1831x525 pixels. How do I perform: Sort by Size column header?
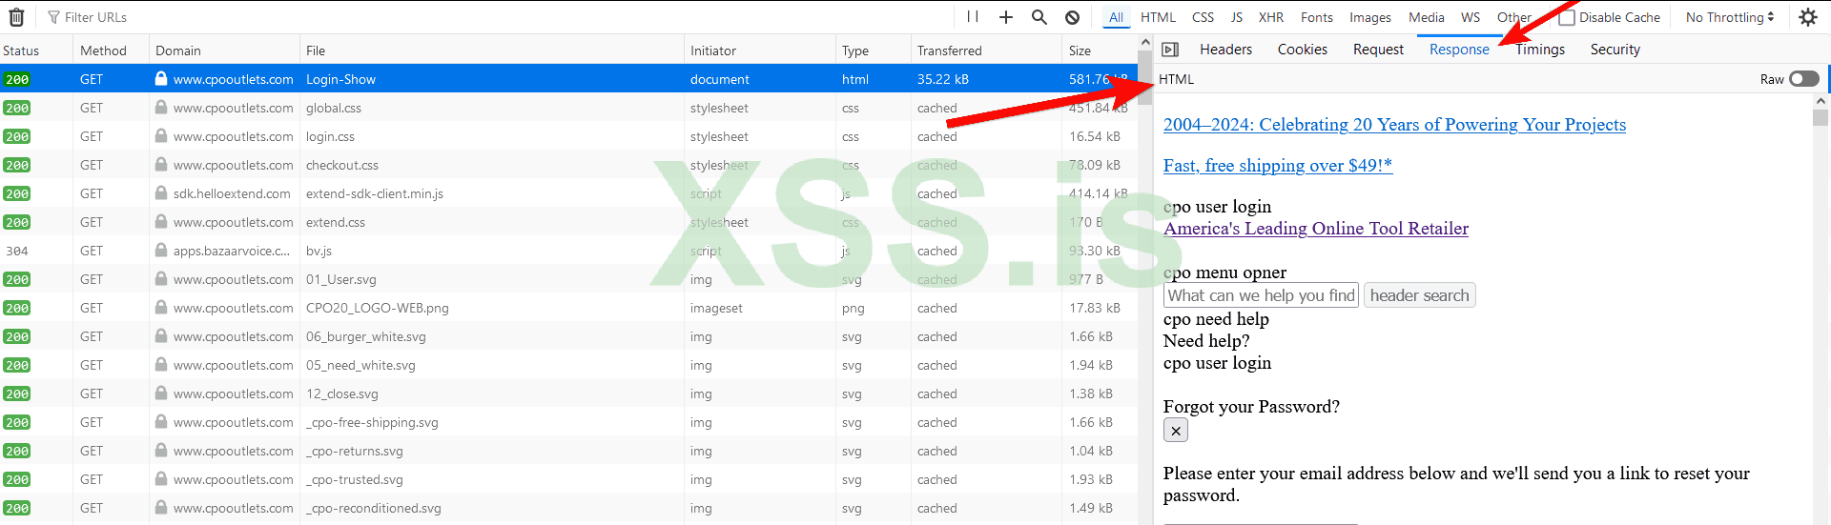(1100, 50)
